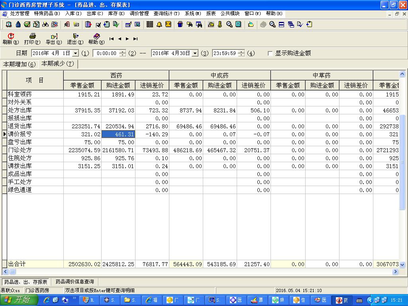The image size is (408, 306).
Task: Click the start time stepper arrows
Action: [x=123, y=53]
